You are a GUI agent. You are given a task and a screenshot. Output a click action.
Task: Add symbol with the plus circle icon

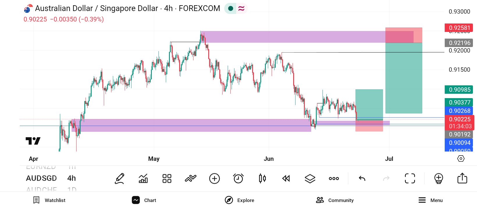pyautogui.click(x=214, y=179)
